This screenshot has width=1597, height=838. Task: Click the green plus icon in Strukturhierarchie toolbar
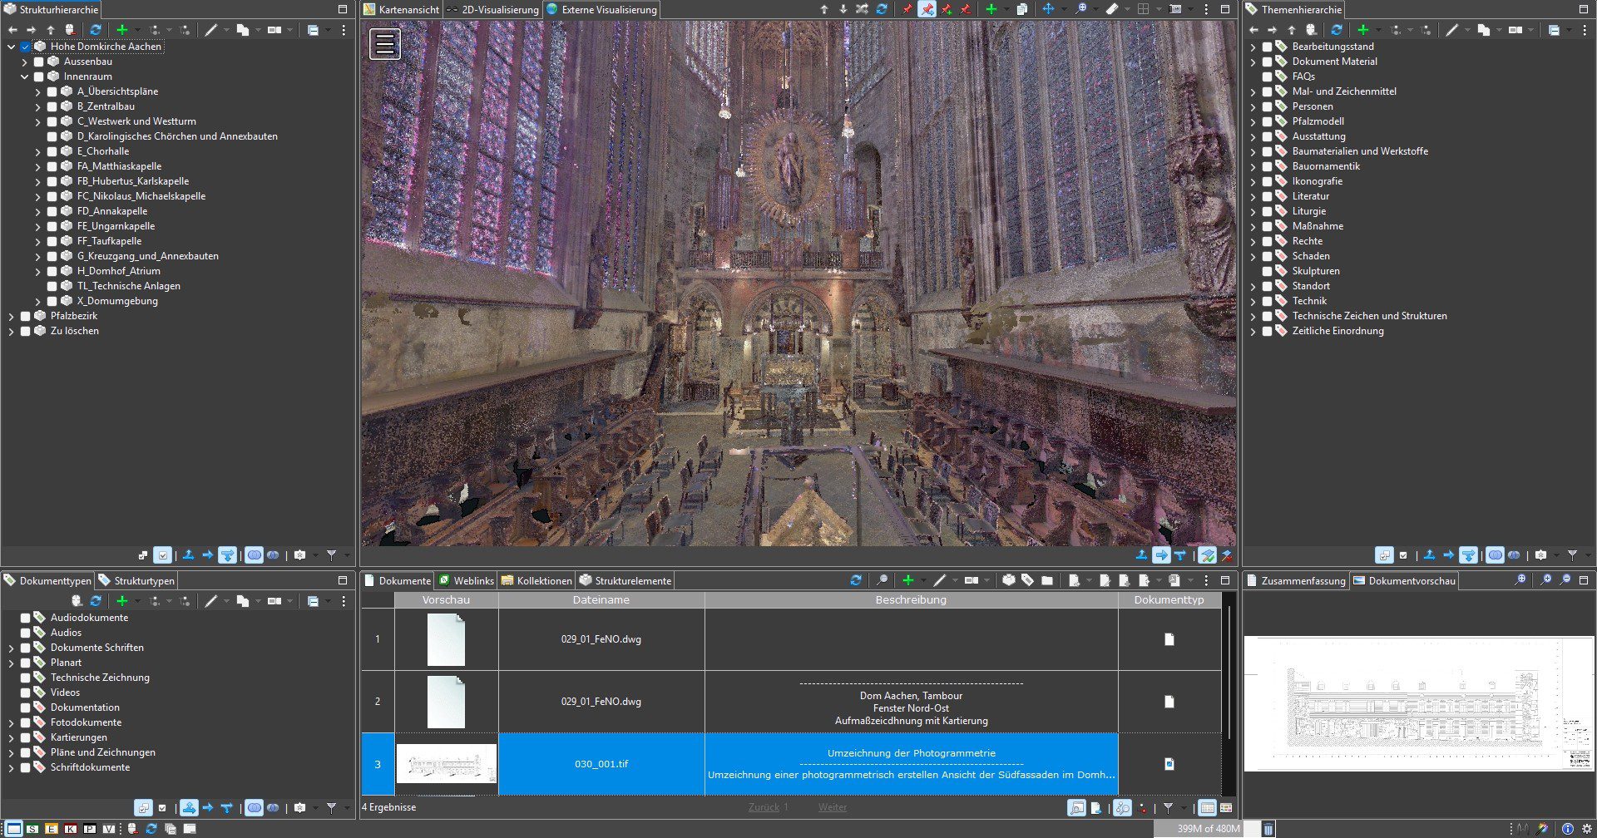pos(122,30)
